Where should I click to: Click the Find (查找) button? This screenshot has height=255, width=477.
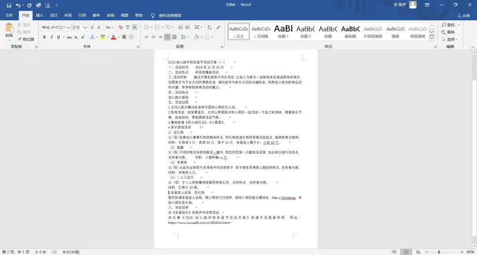tap(448, 25)
